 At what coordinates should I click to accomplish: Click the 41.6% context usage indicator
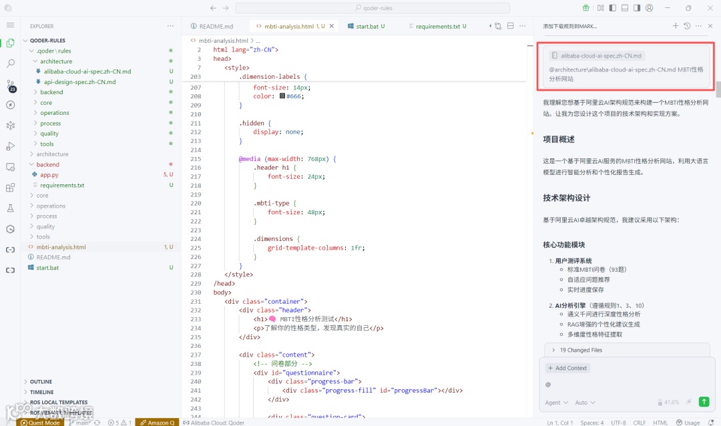point(668,402)
